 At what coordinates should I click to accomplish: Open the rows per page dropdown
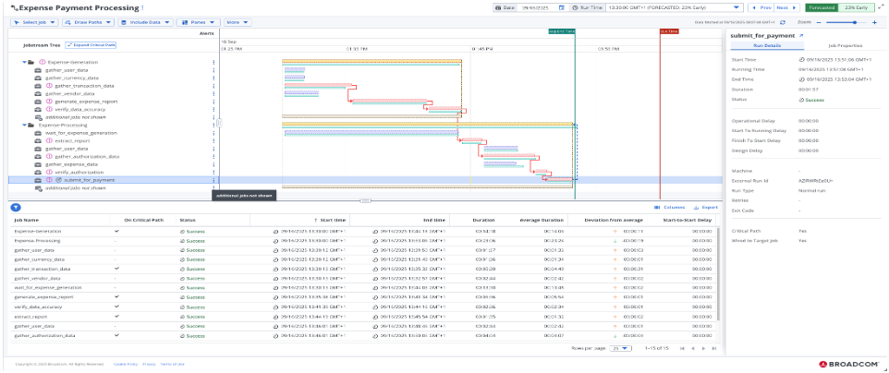click(618, 348)
